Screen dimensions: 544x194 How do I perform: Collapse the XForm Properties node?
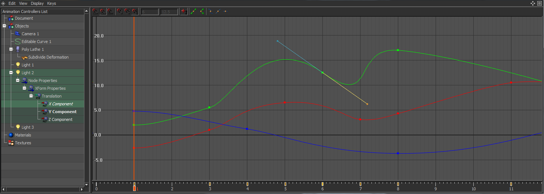tap(24, 88)
